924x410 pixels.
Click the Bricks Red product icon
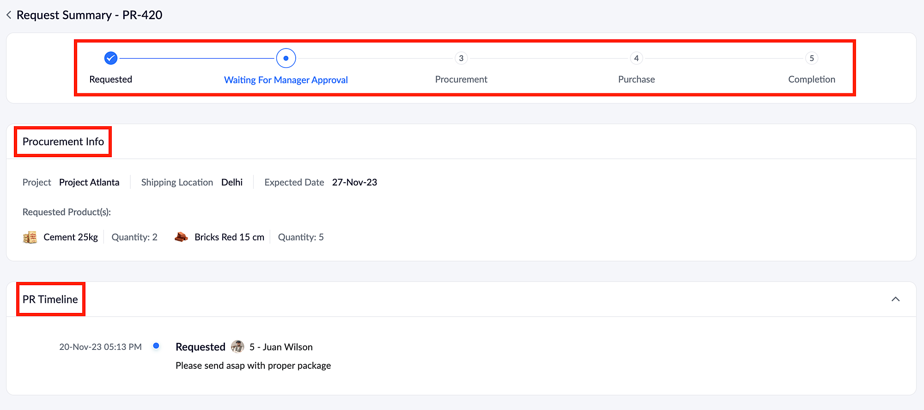tap(181, 237)
